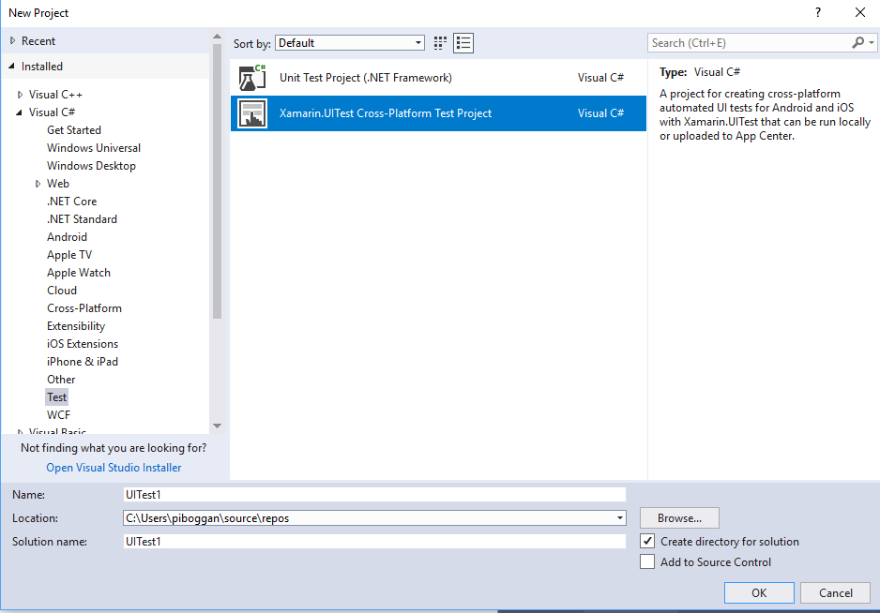This screenshot has height=613, width=880.
Task: Click the help question mark icon
Action: (818, 12)
